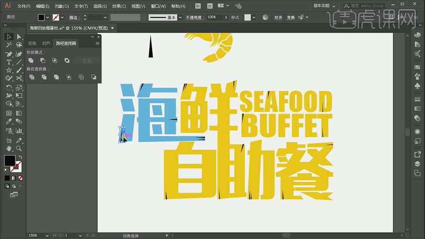425x239 pixels.
Task: Select the Zoom magnifier tool
Action: click(x=19, y=148)
